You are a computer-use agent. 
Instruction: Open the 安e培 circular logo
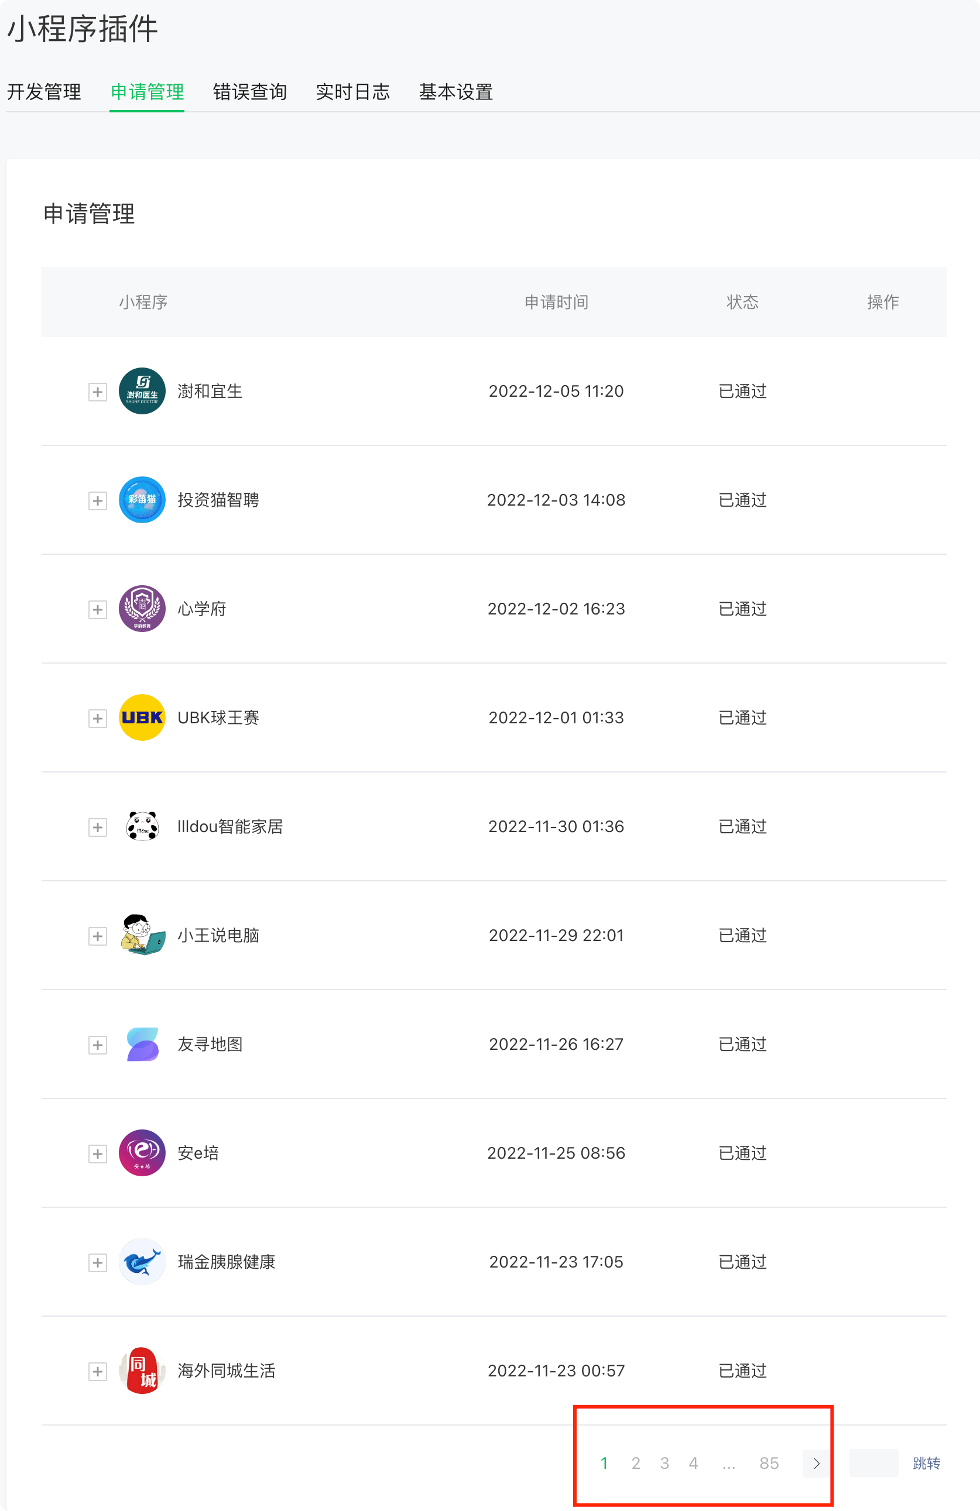[x=142, y=1153]
